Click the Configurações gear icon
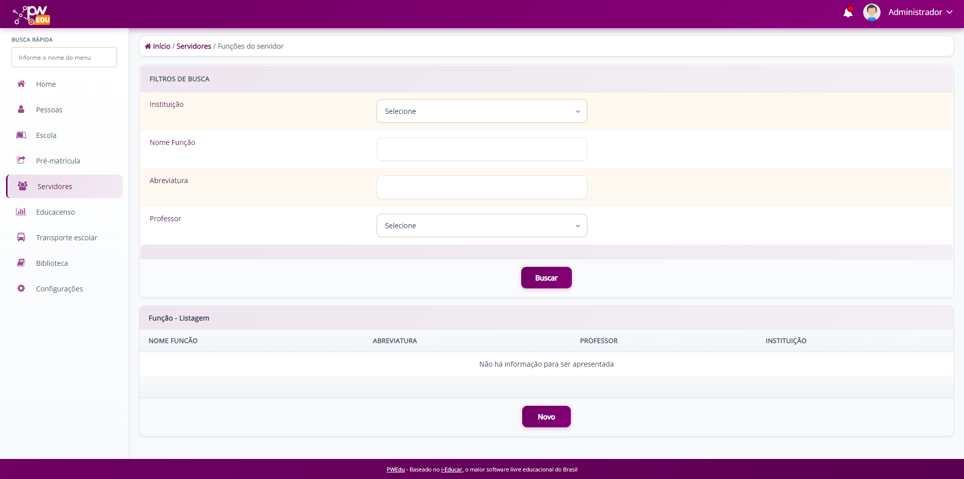This screenshot has width=964, height=479. coord(21,288)
